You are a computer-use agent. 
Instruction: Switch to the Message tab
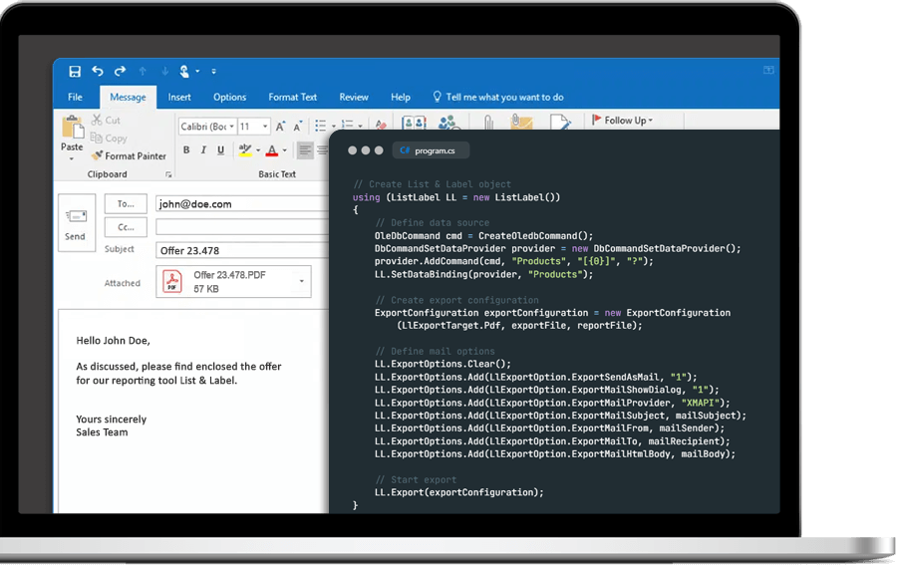pyautogui.click(x=128, y=98)
